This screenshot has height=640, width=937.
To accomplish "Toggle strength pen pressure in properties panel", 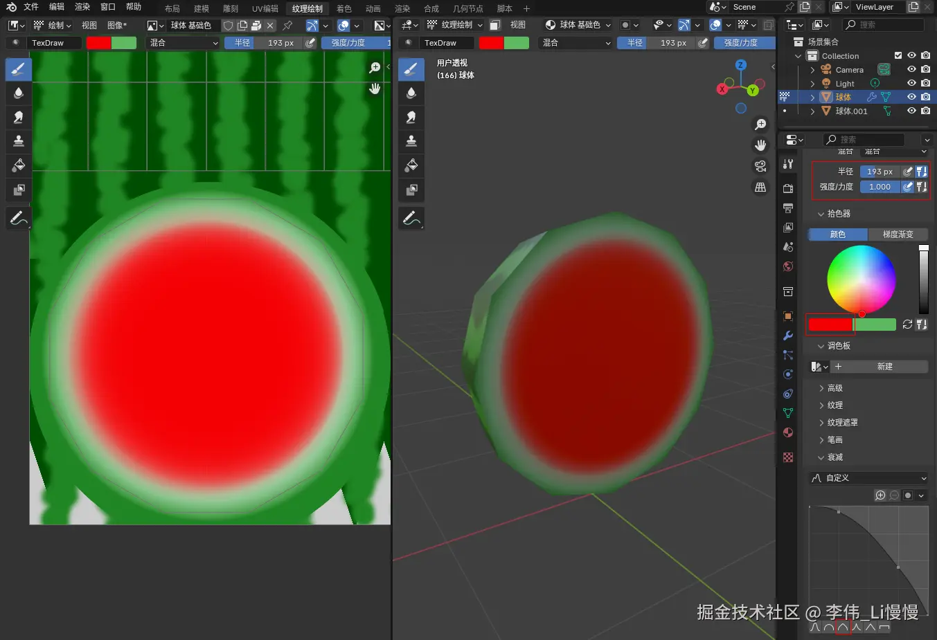I will tap(908, 187).
